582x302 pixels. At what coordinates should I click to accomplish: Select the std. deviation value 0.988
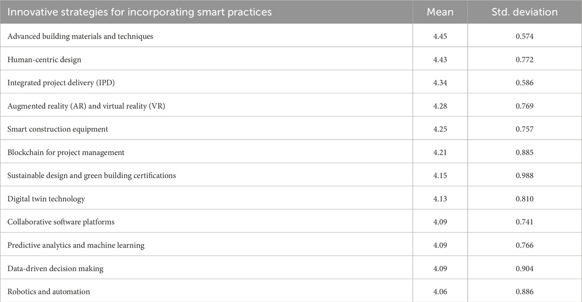pos(525,176)
